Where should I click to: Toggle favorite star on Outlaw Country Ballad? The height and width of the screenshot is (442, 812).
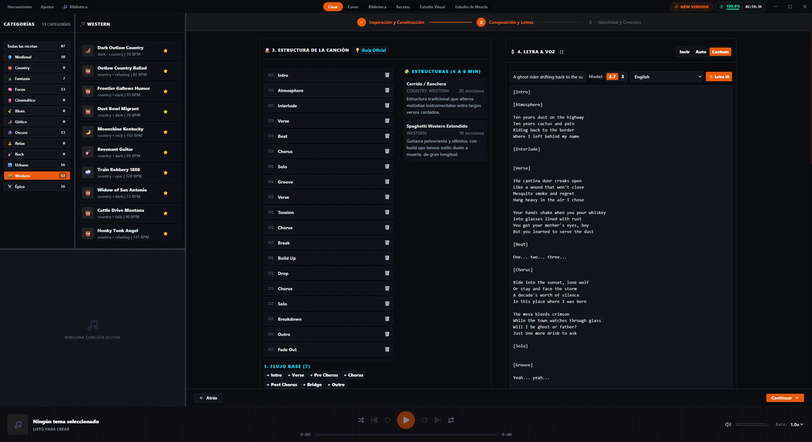coord(165,71)
